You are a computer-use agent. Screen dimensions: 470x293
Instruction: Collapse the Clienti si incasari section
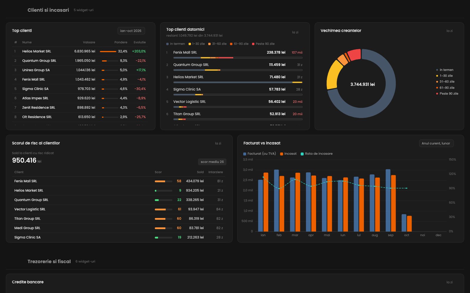pyautogui.click(x=48, y=10)
